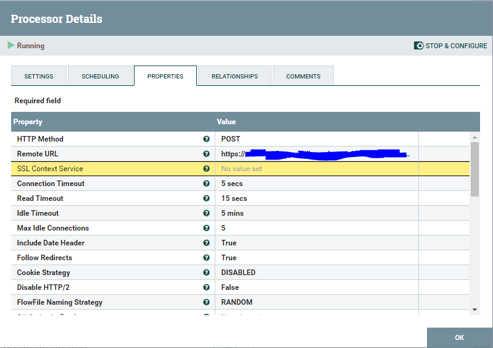The height and width of the screenshot is (348, 493).
Task: Click help icon for Idle Timeout
Action: click(206, 213)
